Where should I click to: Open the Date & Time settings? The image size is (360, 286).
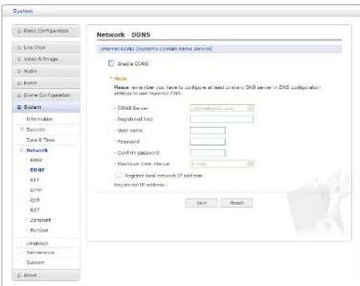click(40, 139)
